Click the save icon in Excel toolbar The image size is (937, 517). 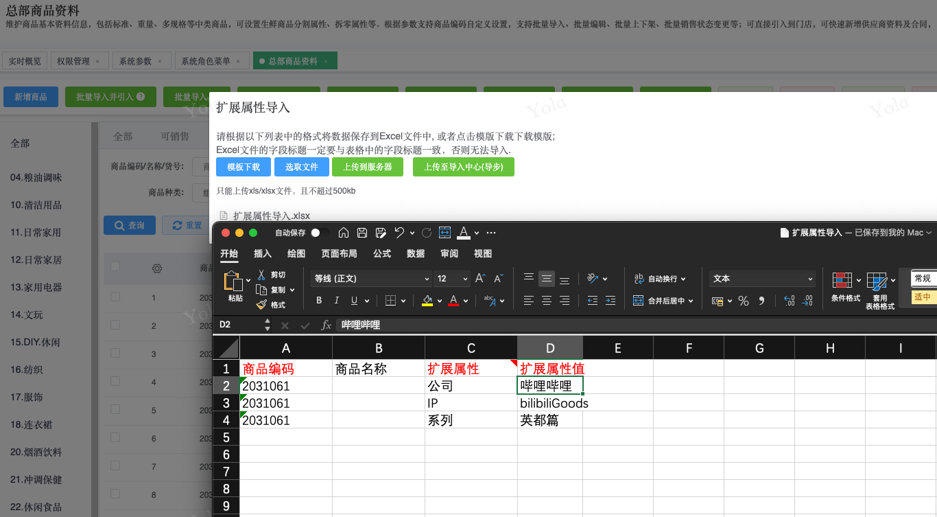click(x=362, y=233)
